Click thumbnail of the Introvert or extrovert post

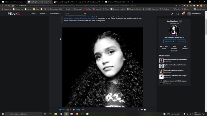pos(161,82)
